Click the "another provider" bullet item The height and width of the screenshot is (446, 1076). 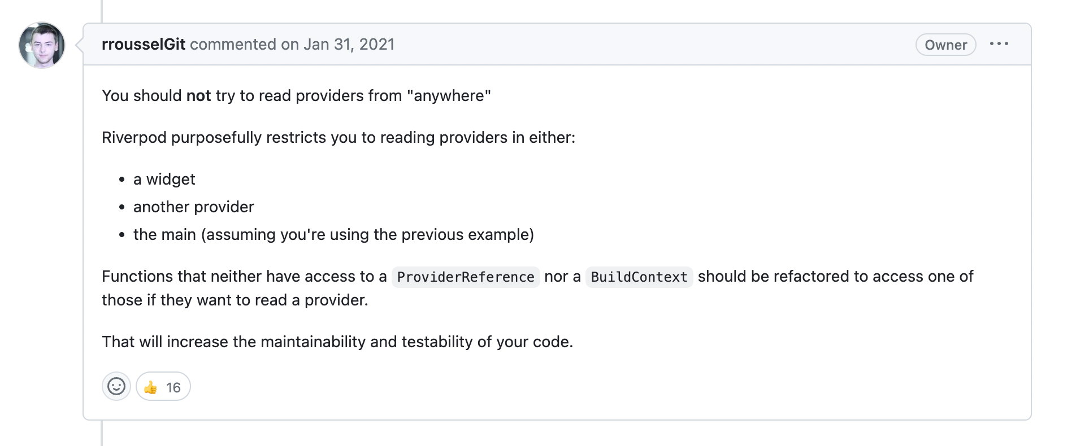(x=193, y=207)
